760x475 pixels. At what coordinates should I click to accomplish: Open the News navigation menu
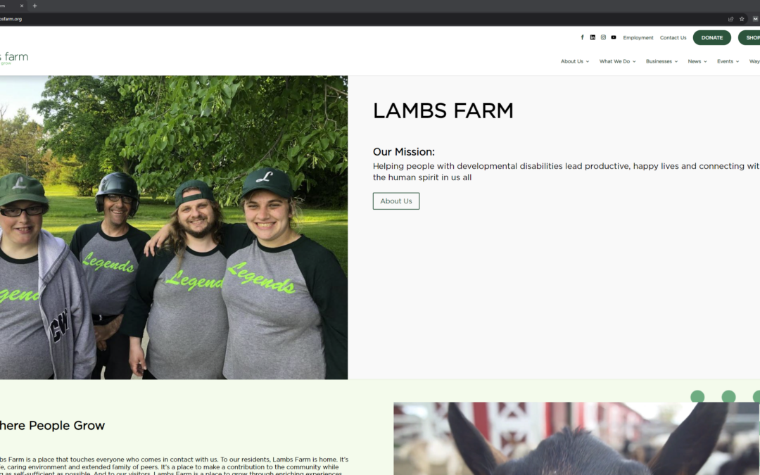pyautogui.click(x=697, y=61)
